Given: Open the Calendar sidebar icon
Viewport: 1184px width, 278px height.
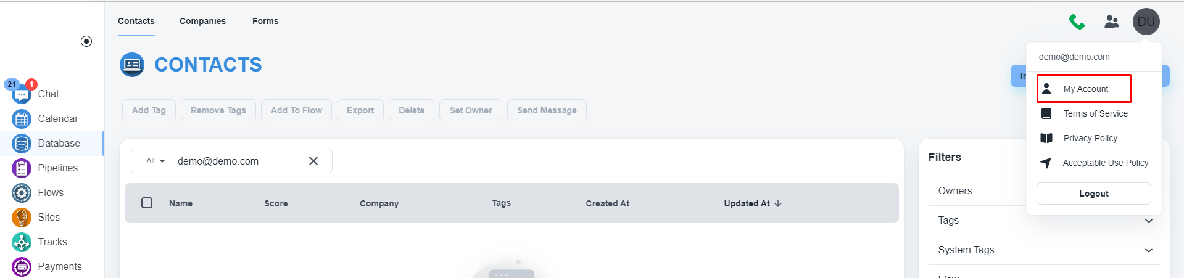Looking at the screenshot, I should click(x=22, y=119).
